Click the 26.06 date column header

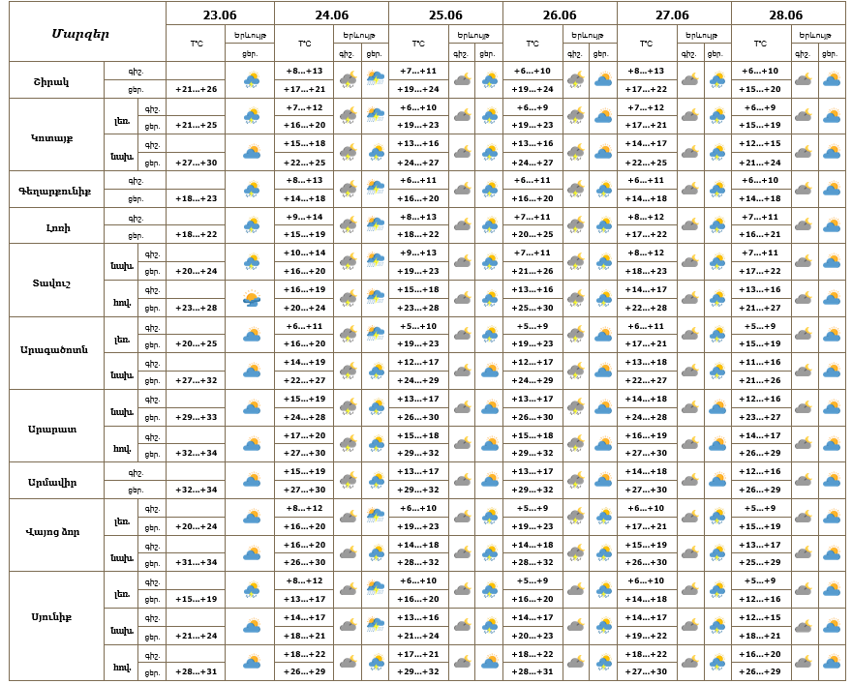coord(560,15)
